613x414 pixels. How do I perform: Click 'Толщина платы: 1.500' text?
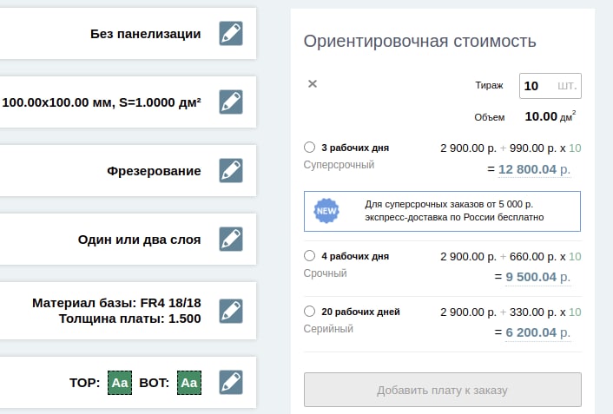[129, 319]
